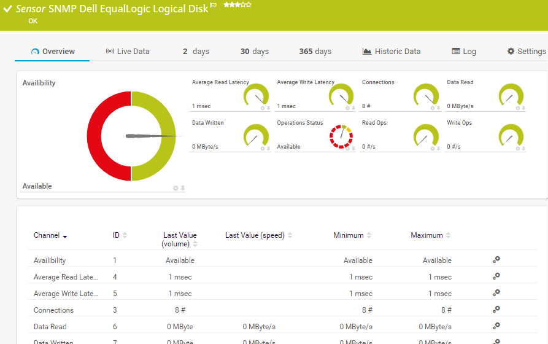Open the sensor Settings tab
This screenshot has height=344, width=548.
[527, 52]
